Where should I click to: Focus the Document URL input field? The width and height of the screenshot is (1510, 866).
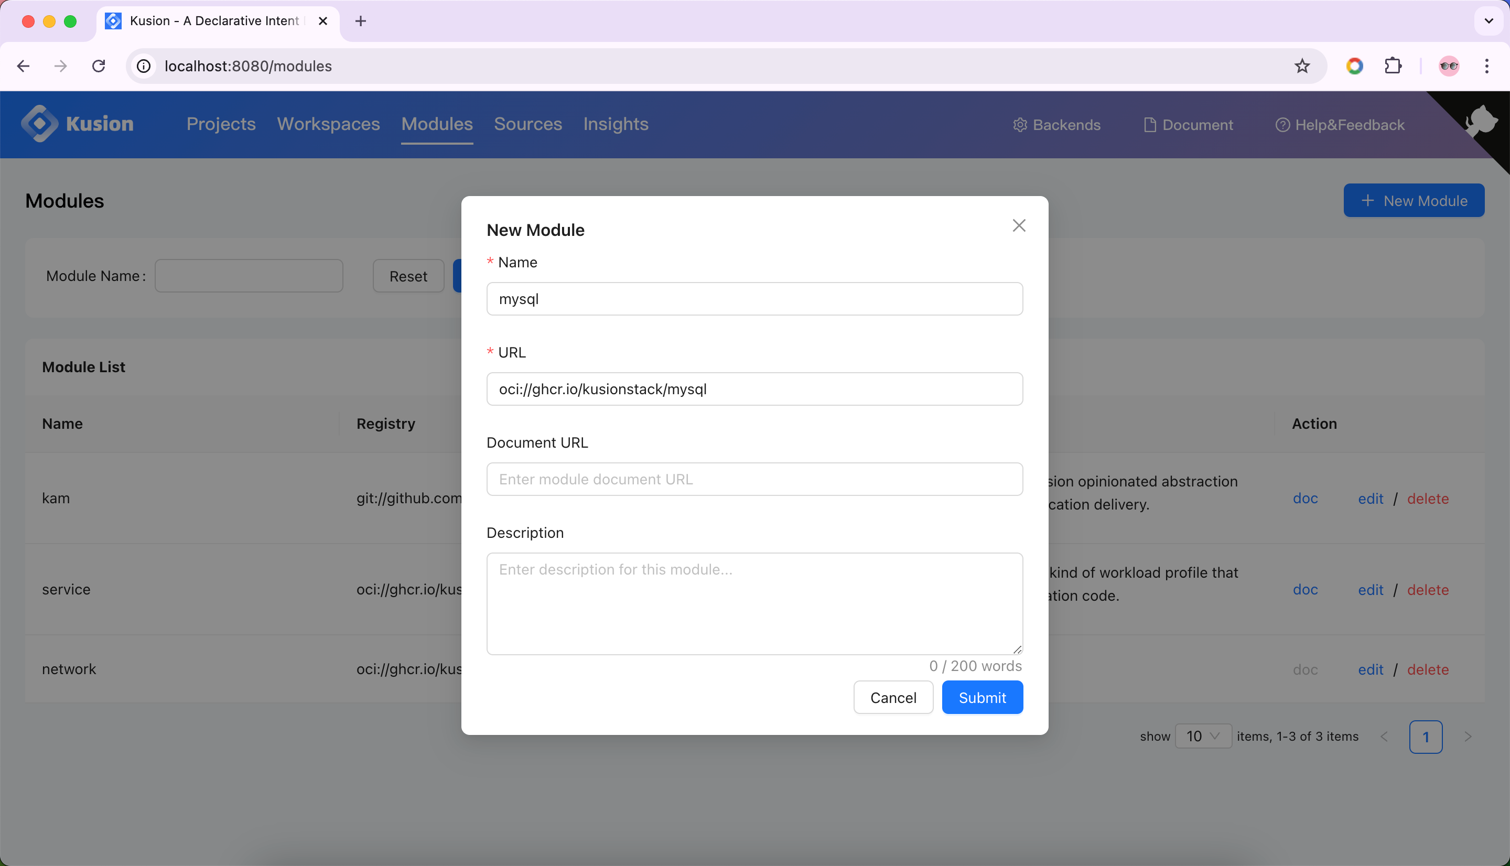(x=754, y=479)
